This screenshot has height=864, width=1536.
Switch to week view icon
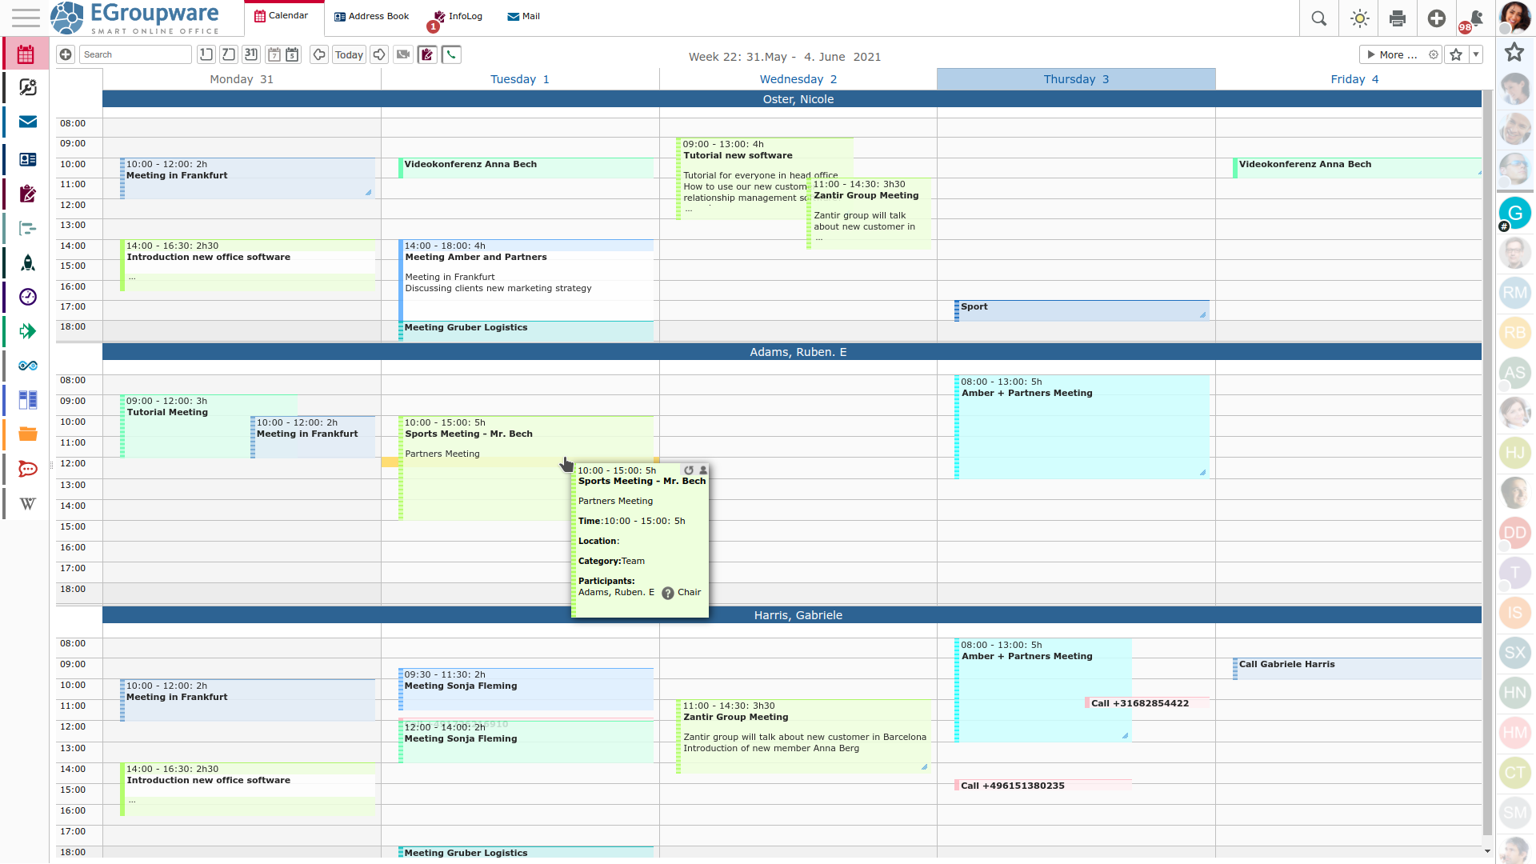pyautogui.click(x=229, y=54)
